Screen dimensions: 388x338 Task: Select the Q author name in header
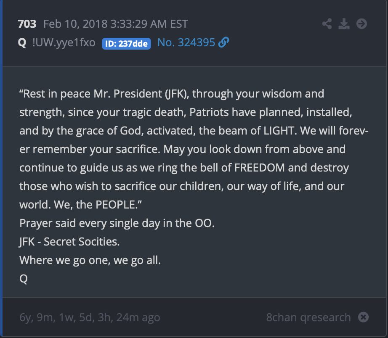pos(22,43)
